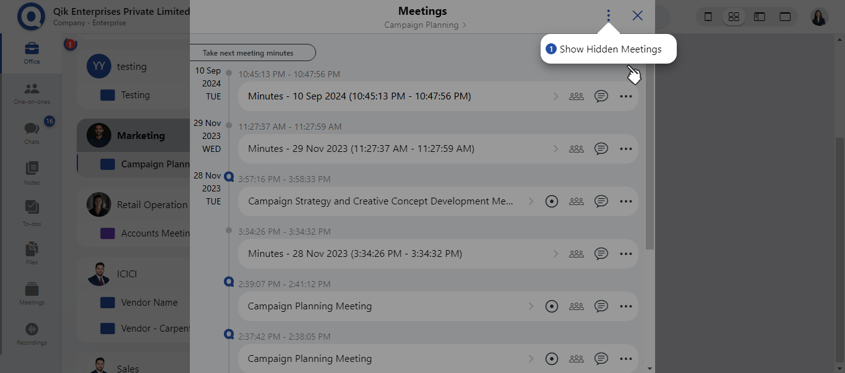Screen dimensions: 845x373
Task: Click Take next meeting minutes button
Action: (252, 53)
